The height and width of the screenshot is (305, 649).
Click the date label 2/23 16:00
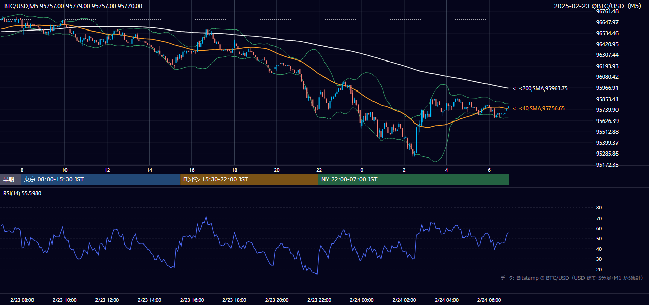(192, 300)
